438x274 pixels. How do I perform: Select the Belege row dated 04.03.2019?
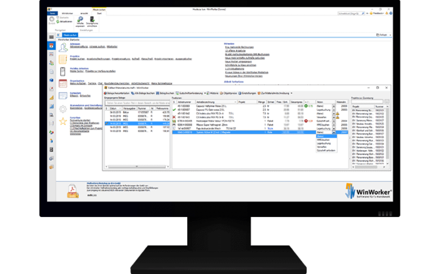point(137,112)
